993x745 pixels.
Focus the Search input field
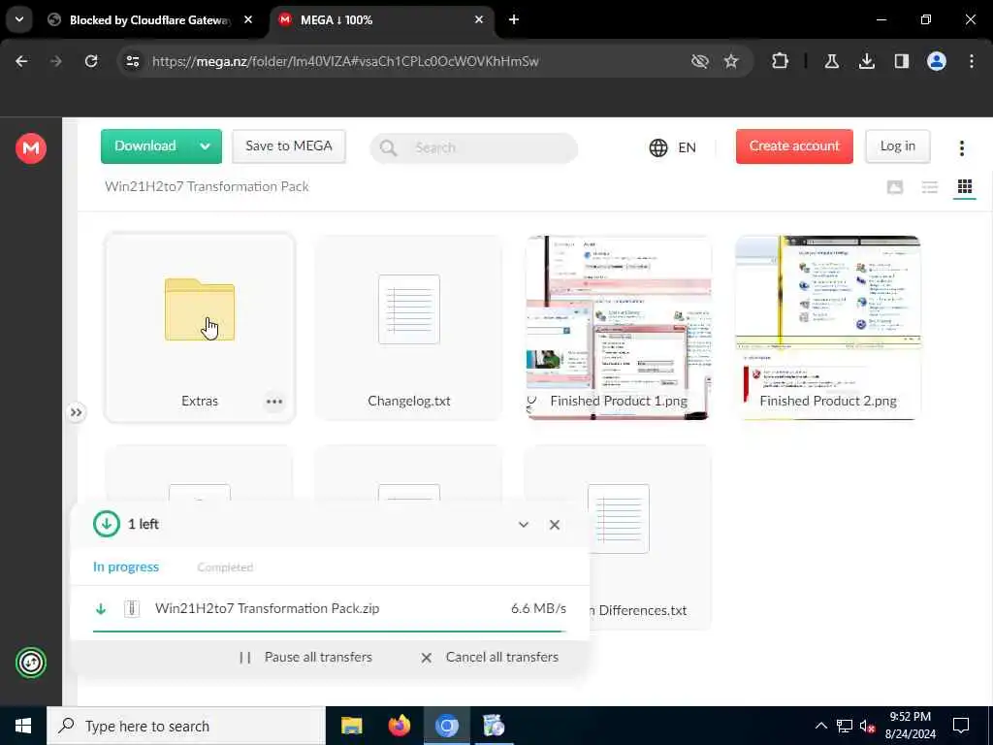473,147
